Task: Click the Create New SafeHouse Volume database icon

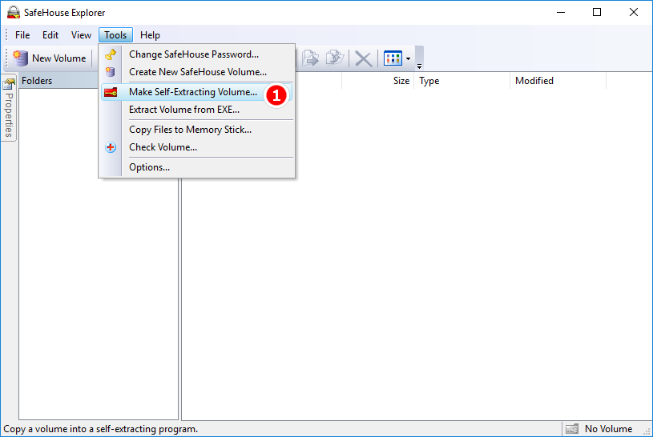Action: pos(111,72)
